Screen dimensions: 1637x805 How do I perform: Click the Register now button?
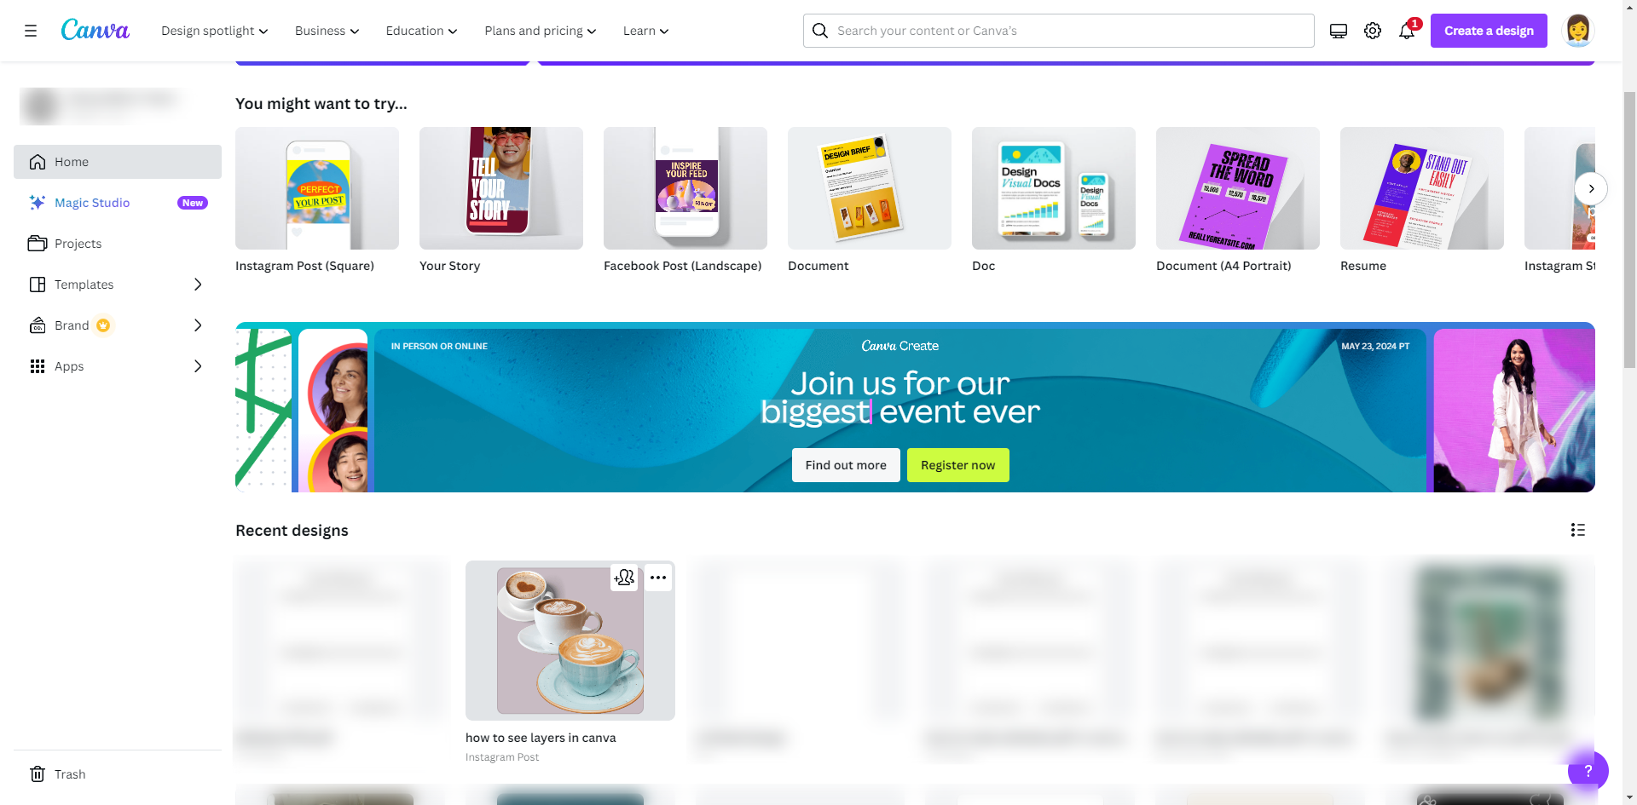(957, 465)
